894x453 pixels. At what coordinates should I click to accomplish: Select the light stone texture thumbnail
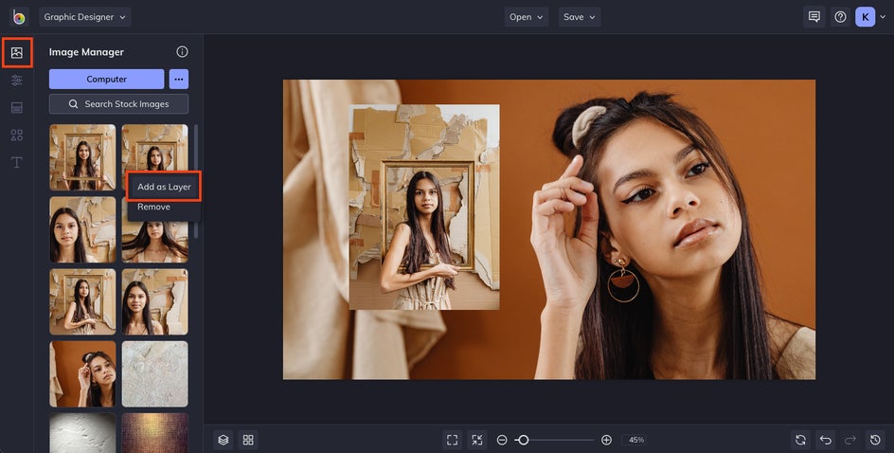[x=154, y=374]
